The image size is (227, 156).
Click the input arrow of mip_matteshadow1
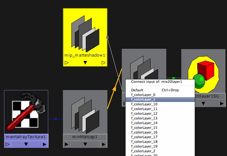[x=67, y=63]
